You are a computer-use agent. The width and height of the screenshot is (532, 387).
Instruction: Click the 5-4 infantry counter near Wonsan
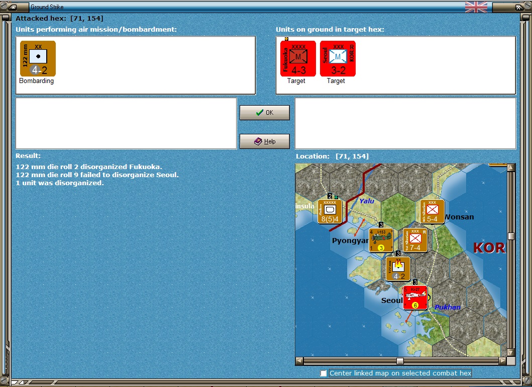pos(432,212)
